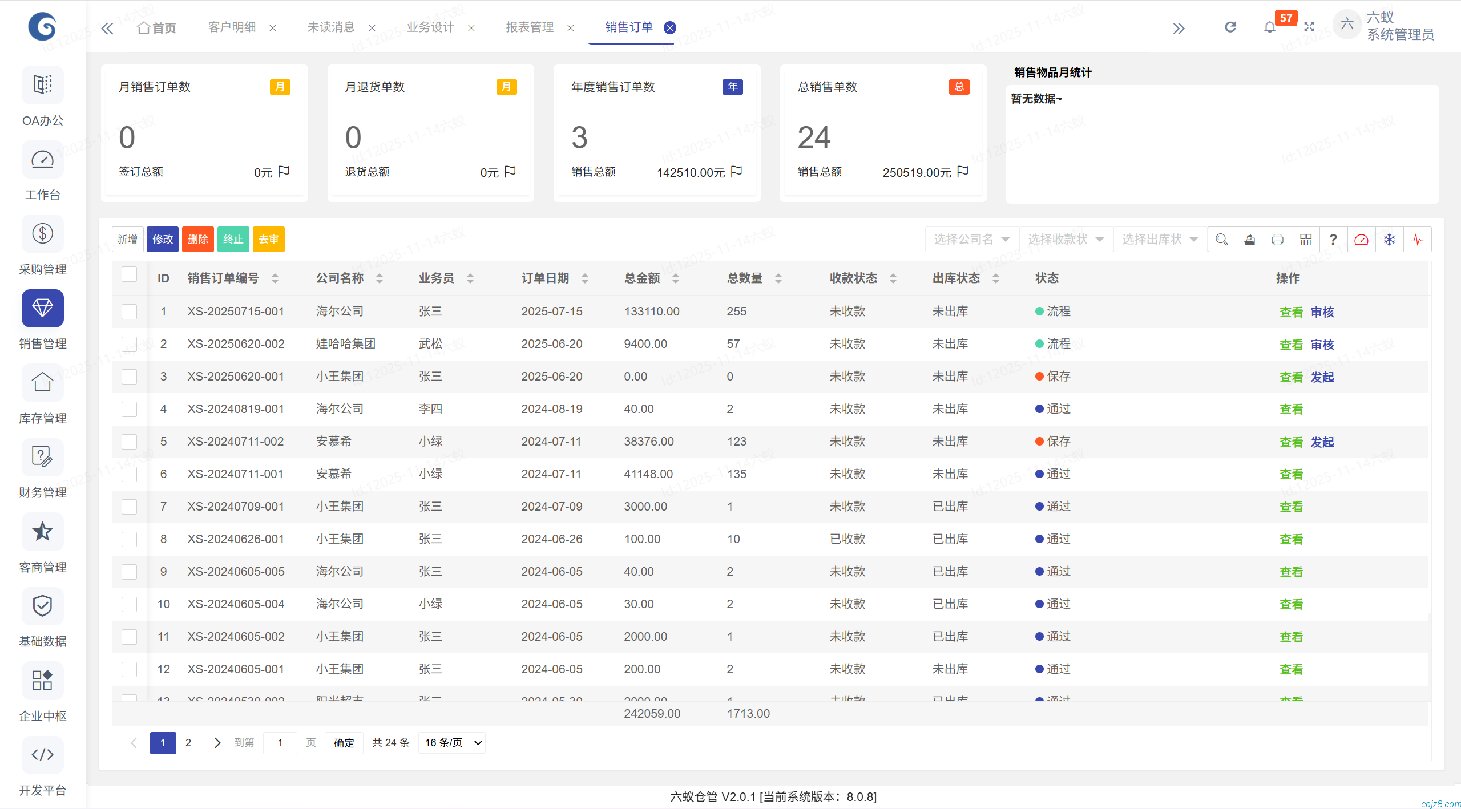The height and width of the screenshot is (809, 1461).
Task: Check the checkbox of order XS-20240819-001
Action: pos(130,409)
